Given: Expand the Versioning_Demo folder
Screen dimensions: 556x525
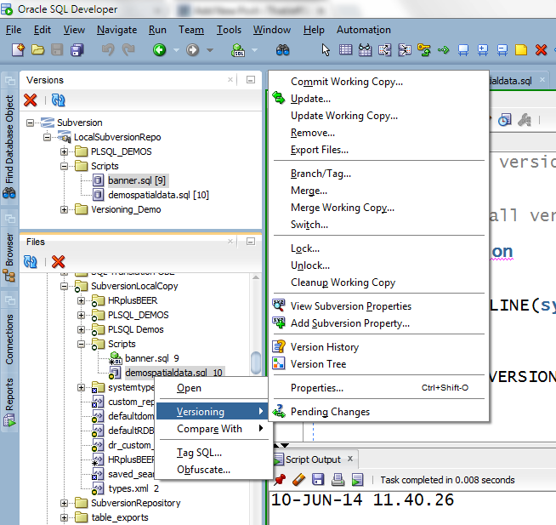Looking at the screenshot, I should tap(64, 210).
